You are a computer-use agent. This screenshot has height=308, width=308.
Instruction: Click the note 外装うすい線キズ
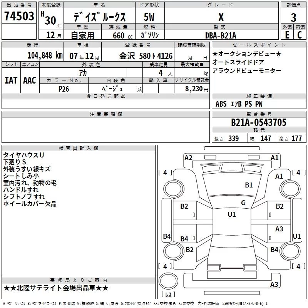click(x=27, y=169)
